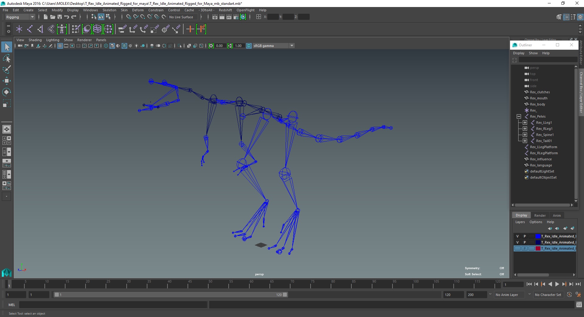This screenshot has height=317, width=584.
Task: Toggle wireframe shading in viewport
Action: [106, 46]
